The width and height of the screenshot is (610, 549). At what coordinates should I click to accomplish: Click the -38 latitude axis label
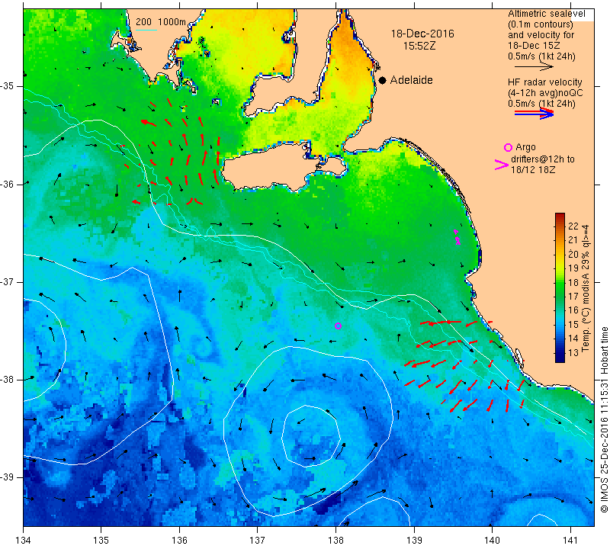8,380
